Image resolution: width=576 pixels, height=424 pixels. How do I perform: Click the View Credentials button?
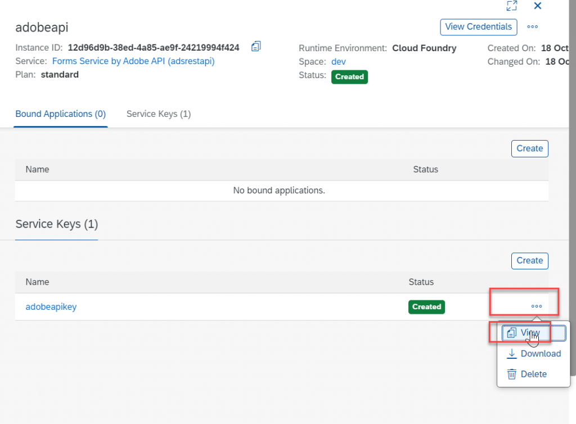click(x=478, y=27)
